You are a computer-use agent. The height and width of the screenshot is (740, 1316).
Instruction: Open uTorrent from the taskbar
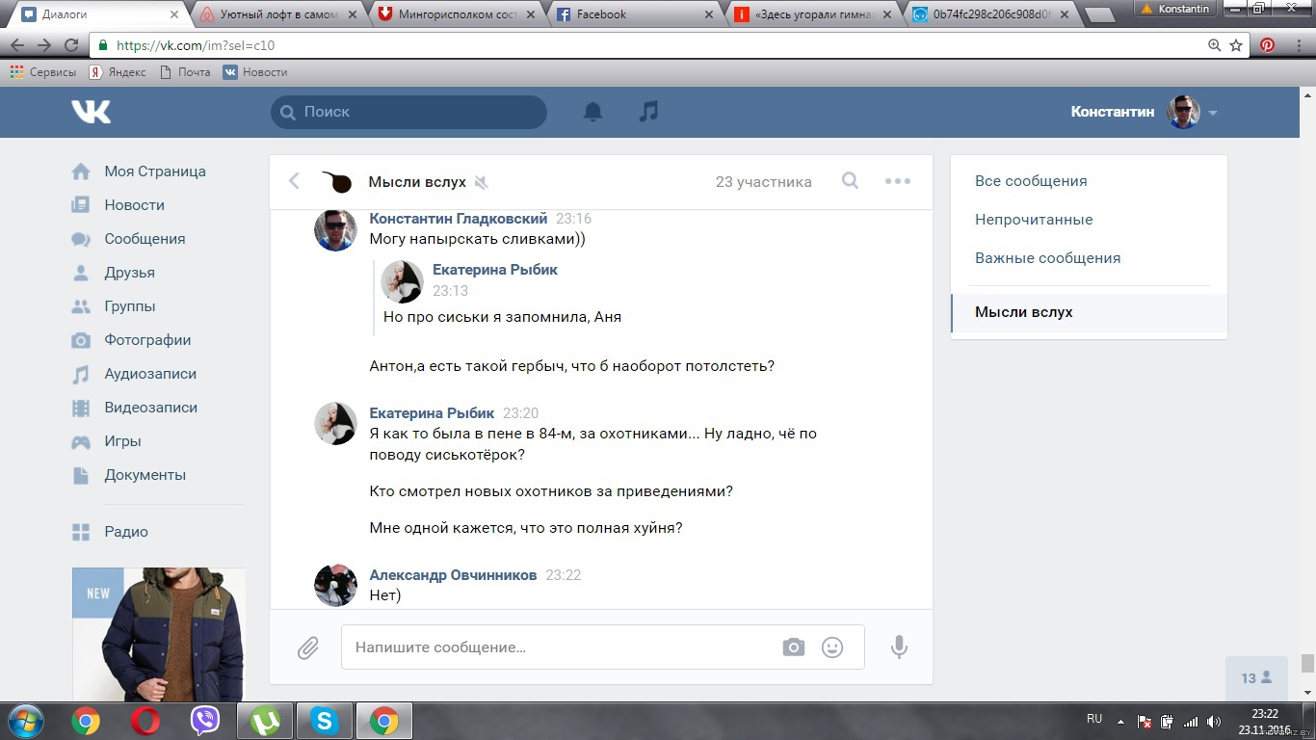(265, 721)
